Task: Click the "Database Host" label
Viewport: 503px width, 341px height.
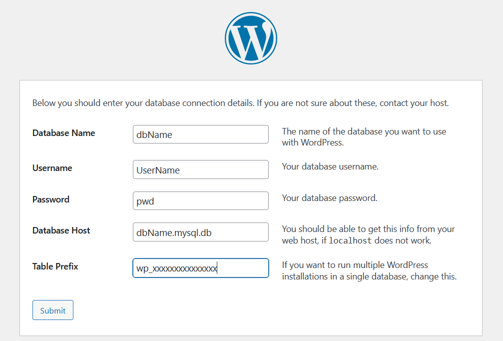Action: point(61,230)
